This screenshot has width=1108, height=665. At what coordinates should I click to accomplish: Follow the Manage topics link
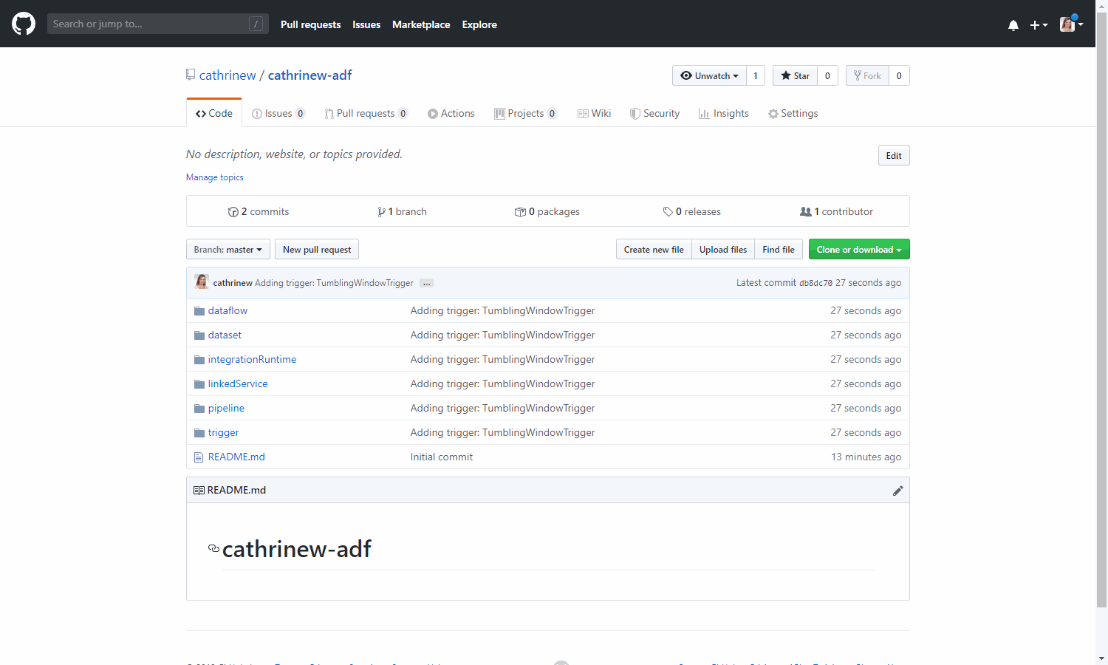pyautogui.click(x=214, y=177)
